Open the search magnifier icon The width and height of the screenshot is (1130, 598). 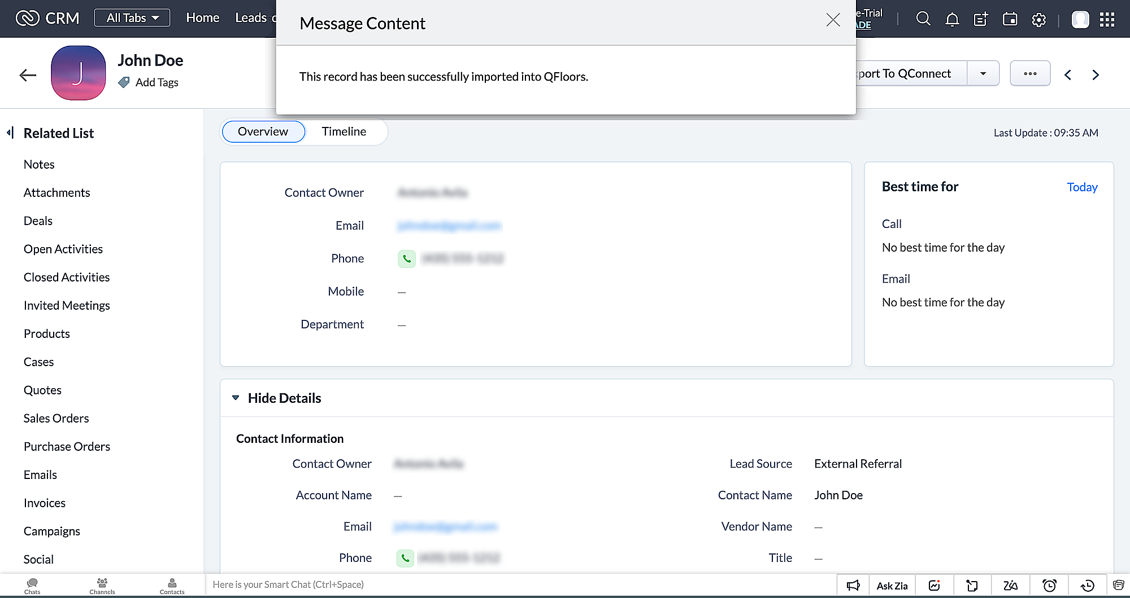923,19
